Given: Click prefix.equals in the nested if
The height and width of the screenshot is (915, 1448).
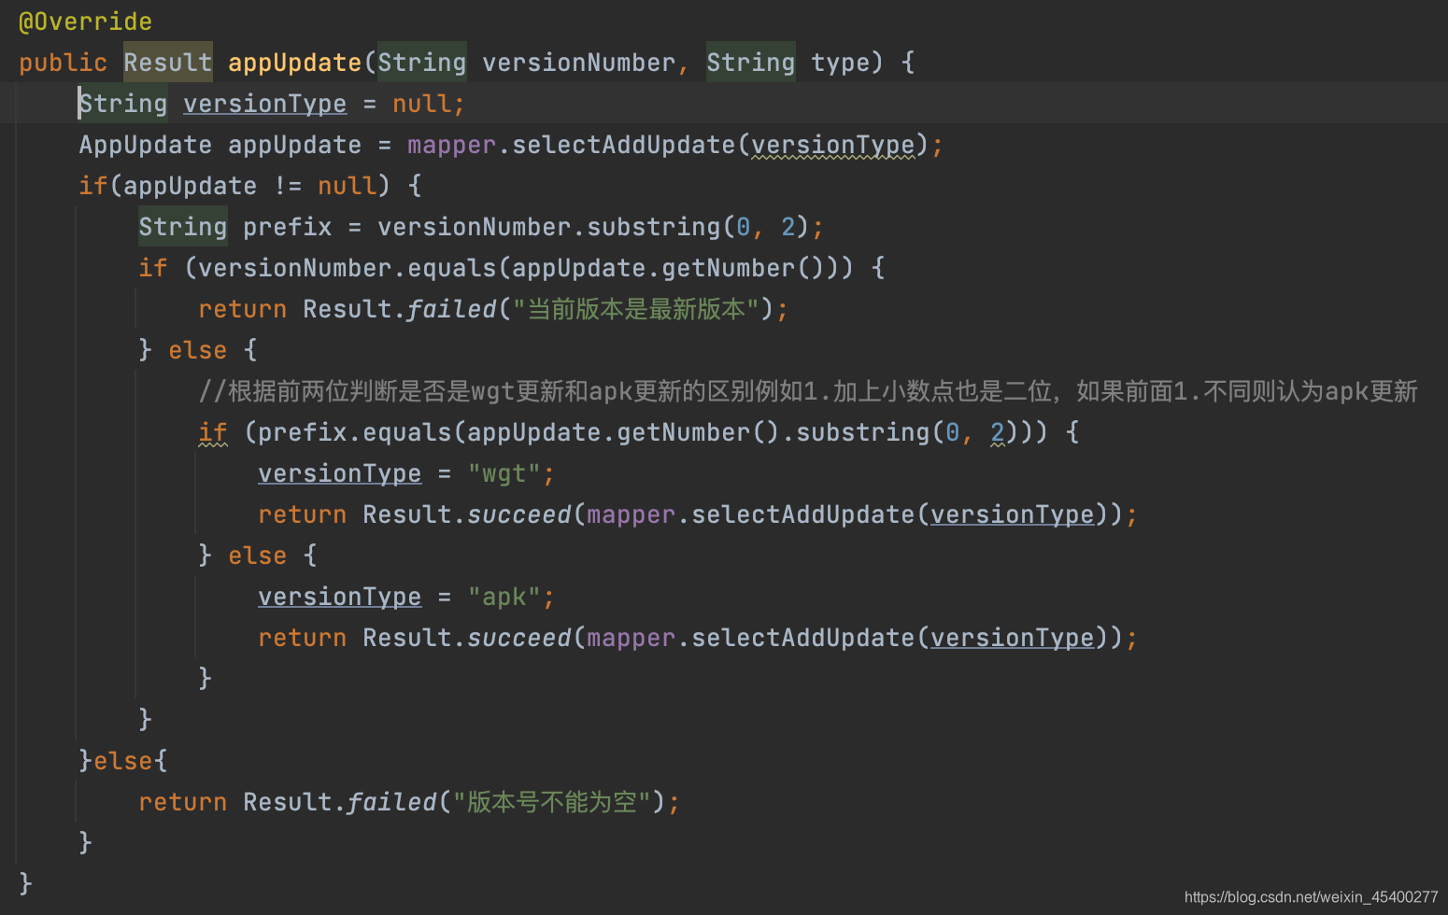Looking at the screenshot, I should [x=354, y=432].
